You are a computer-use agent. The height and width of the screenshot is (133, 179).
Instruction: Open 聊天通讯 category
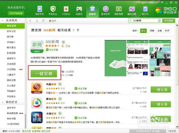[11, 47]
